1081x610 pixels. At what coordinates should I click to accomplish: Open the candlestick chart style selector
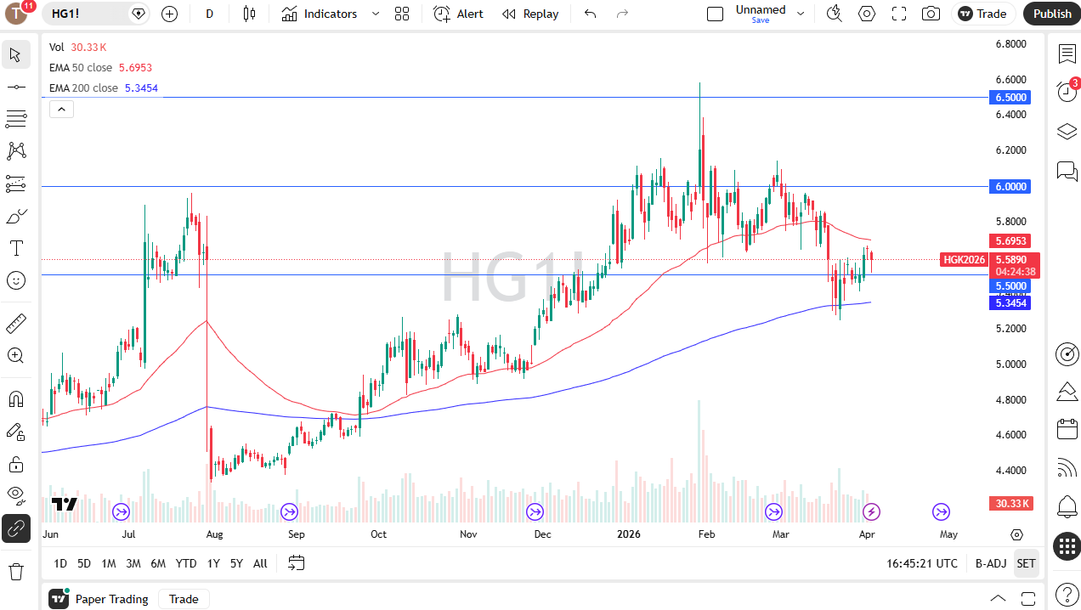pyautogui.click(x=249, y=14)
